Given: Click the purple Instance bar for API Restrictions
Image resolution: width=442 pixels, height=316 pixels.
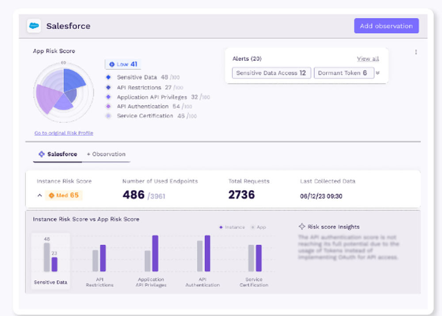Looking at the screenshot, I should coord(103,258).
